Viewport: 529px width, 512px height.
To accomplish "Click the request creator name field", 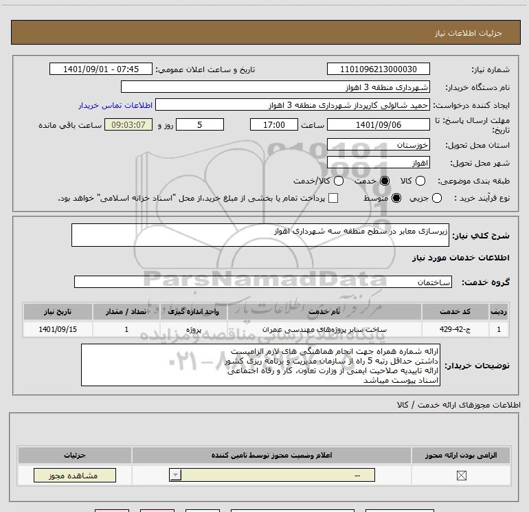I will pyautogui.click(x=293, y=104).
